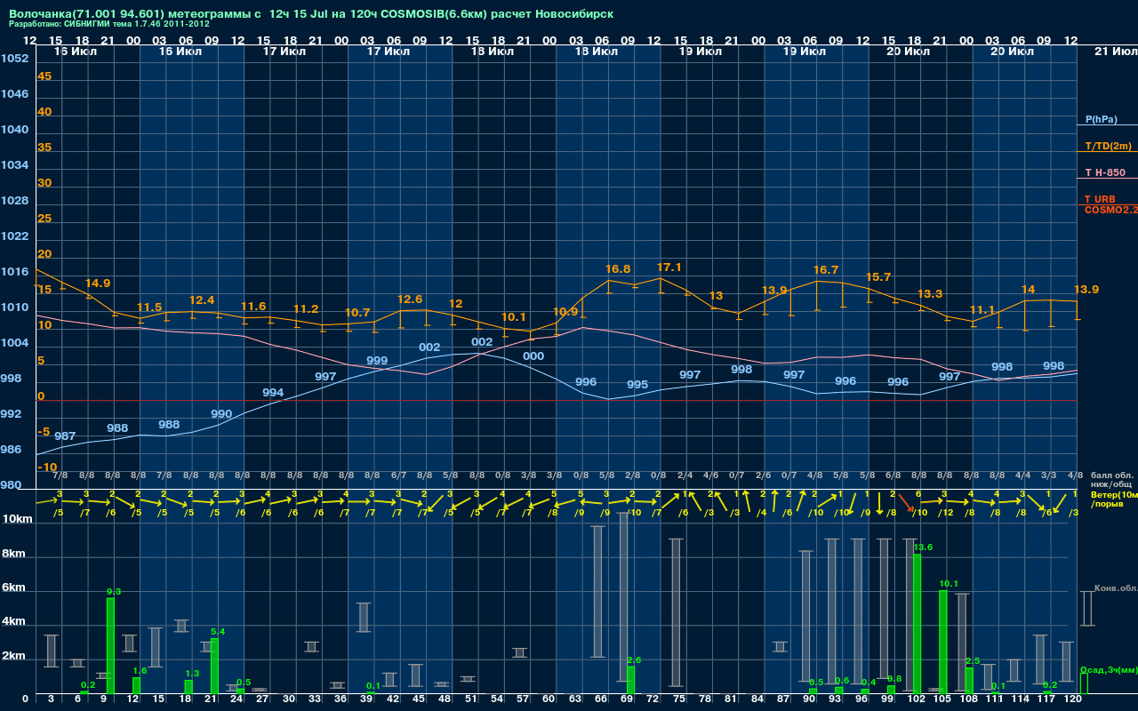Select the T/TD(2m) legend entry
1138x711 pixels.
pyautogui.click(x=1107, y=146)
